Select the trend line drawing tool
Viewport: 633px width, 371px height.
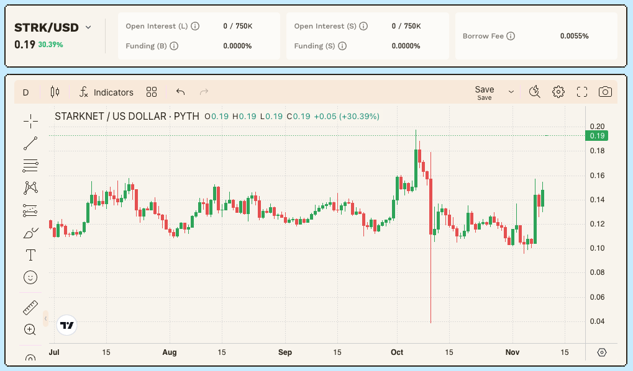[x=30, y=143]
